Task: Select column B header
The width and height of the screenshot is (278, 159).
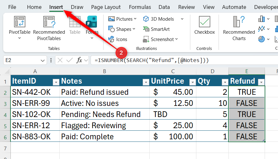Action: tap(105, 71)
